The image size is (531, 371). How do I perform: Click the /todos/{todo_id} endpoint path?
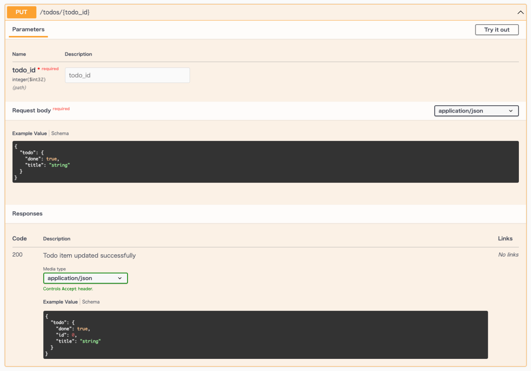coord(65,12)
